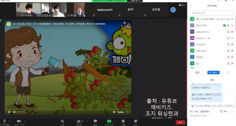Screen dimensions: 236x126
Task: Expand arrow next to Participants button
Action: pyautogui.click(x=87, y=121)
